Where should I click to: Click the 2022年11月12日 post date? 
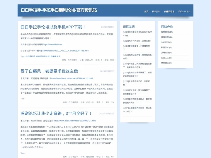(107, 114)
